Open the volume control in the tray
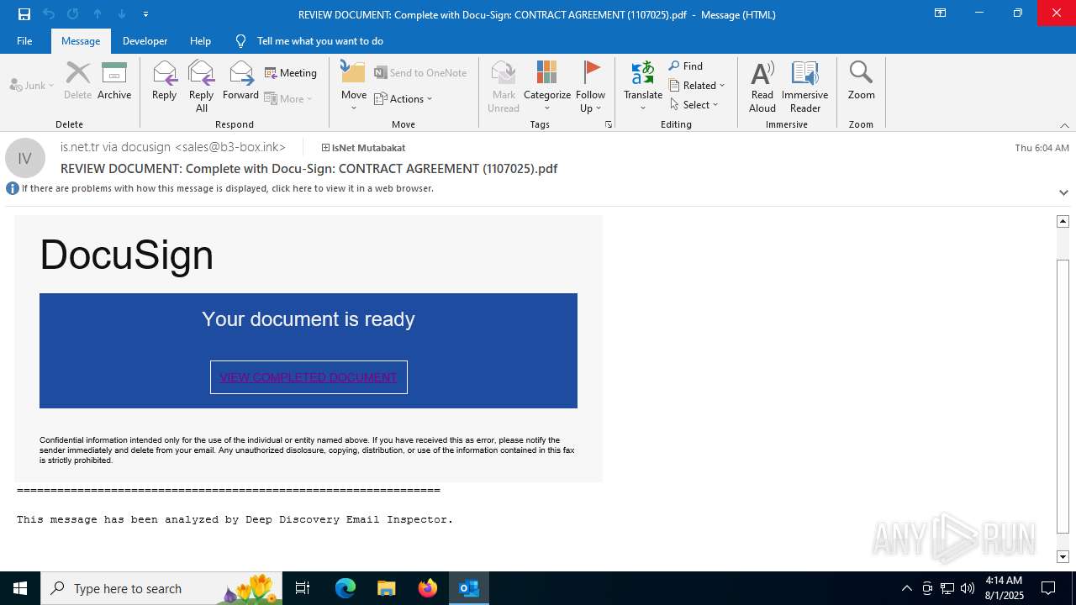Viewport: 1076px width, 605px height. 968,588
